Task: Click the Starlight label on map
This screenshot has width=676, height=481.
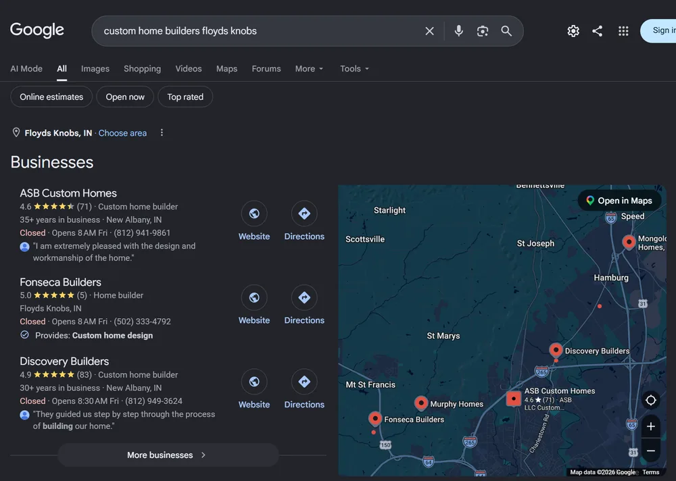Action: [x=389, y=210]
